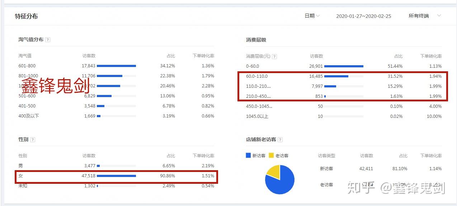Click help icon next to 消费层级(元)

click(x=274, y=57)
